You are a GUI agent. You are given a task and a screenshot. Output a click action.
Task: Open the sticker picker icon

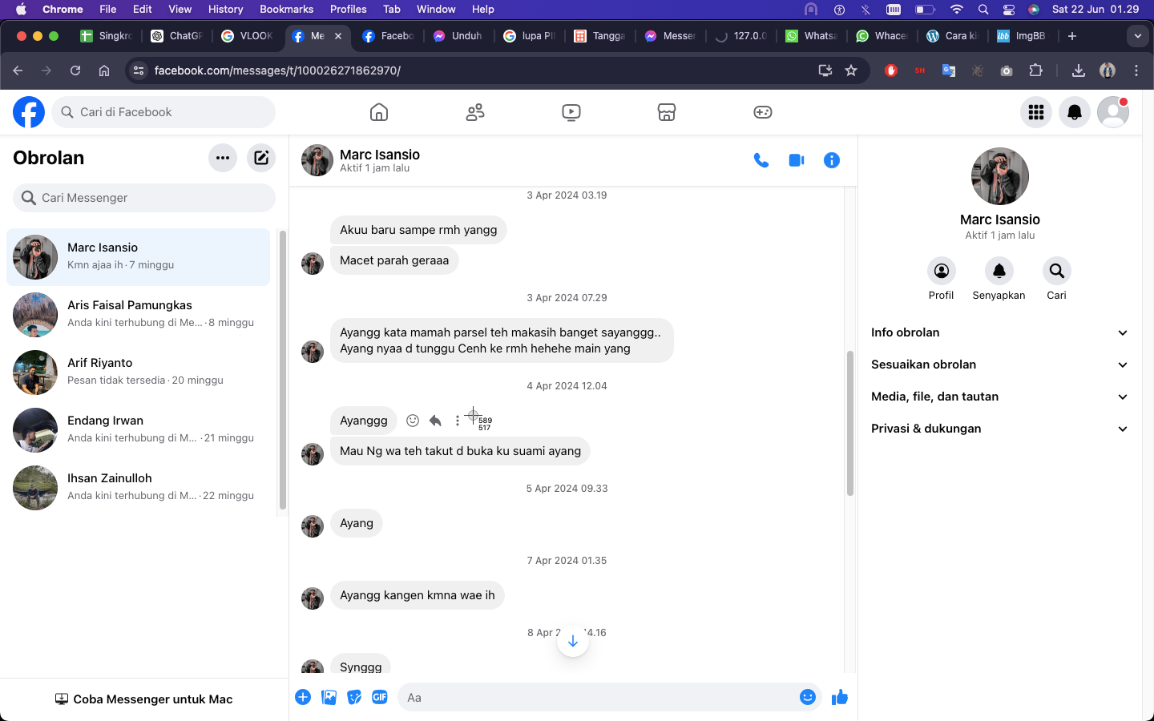coord(354,697)
